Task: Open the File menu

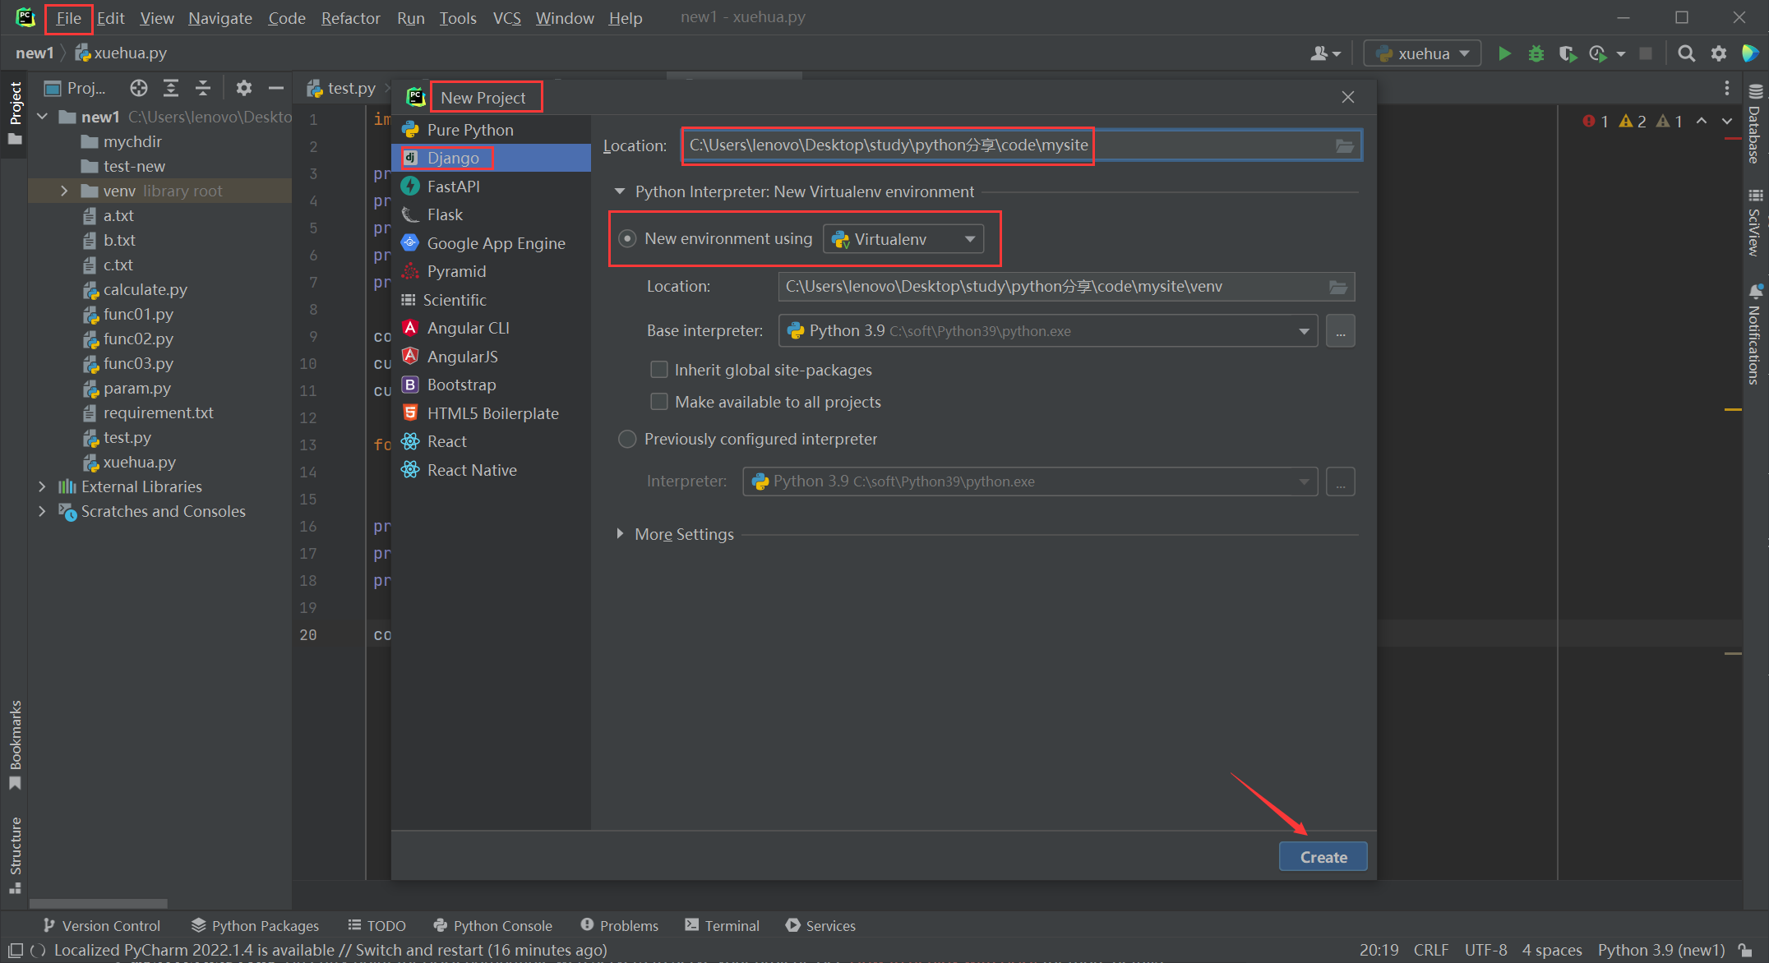Action: pyautogui.click(x=69, y=18)
